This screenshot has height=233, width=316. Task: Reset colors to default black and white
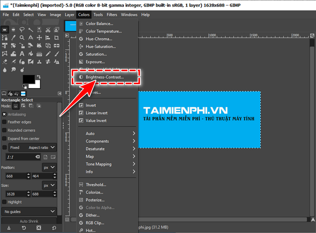25,87
